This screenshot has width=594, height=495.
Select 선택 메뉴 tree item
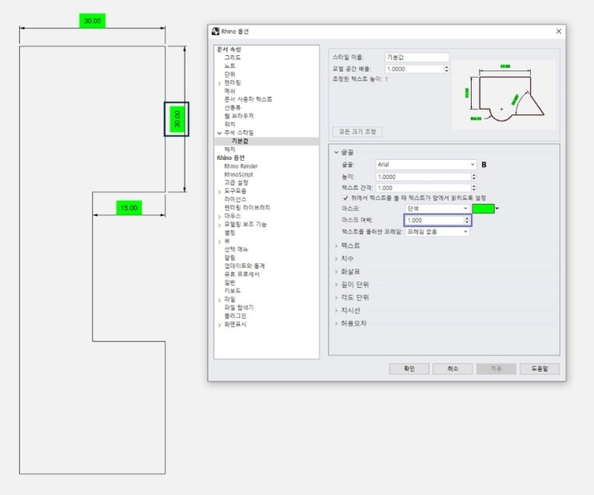(236, 249)
